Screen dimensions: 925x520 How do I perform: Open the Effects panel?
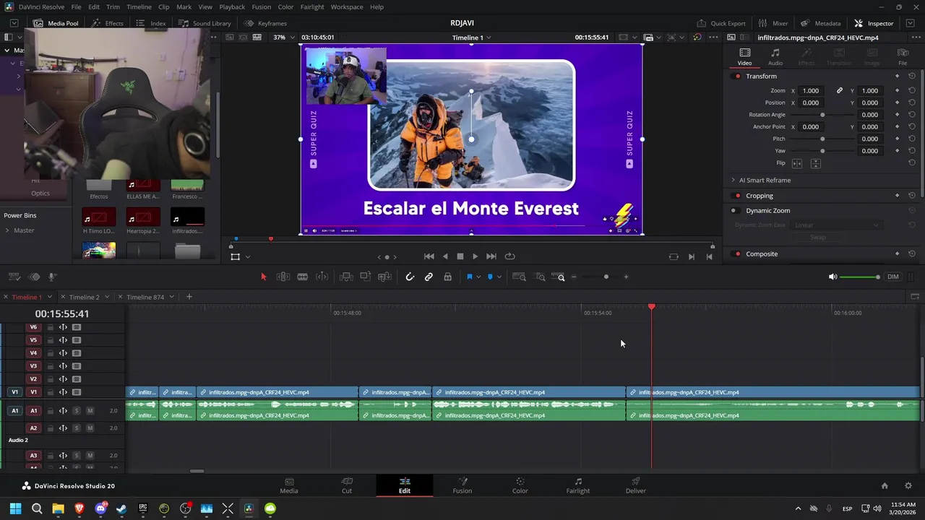[x=108, y=23]
